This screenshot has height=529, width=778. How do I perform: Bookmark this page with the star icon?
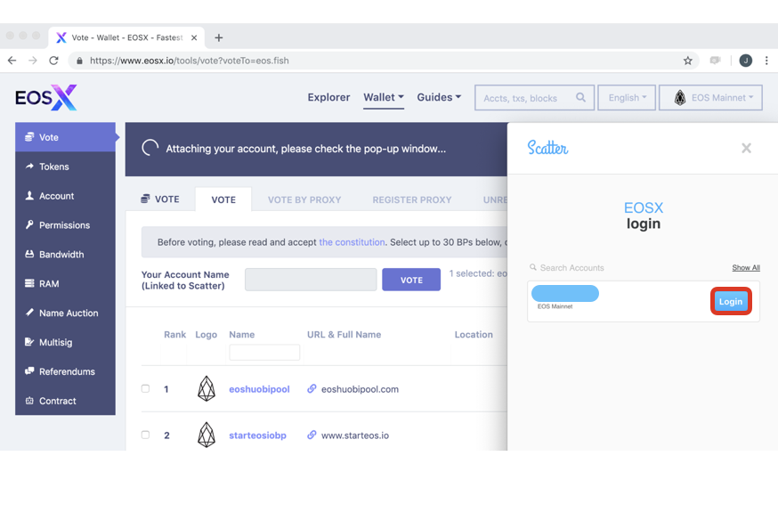tap(688, 61)
